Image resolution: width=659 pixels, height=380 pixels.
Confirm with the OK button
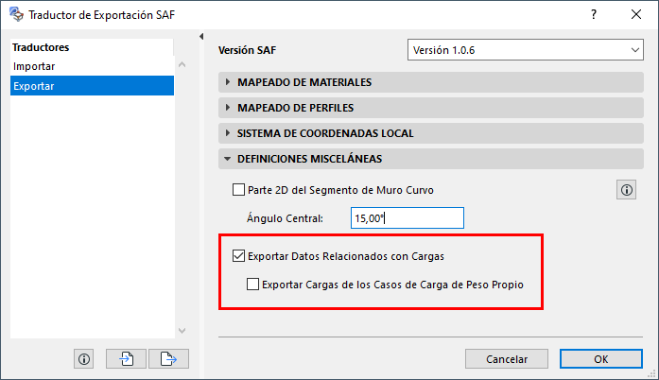(x=600, y=359)
